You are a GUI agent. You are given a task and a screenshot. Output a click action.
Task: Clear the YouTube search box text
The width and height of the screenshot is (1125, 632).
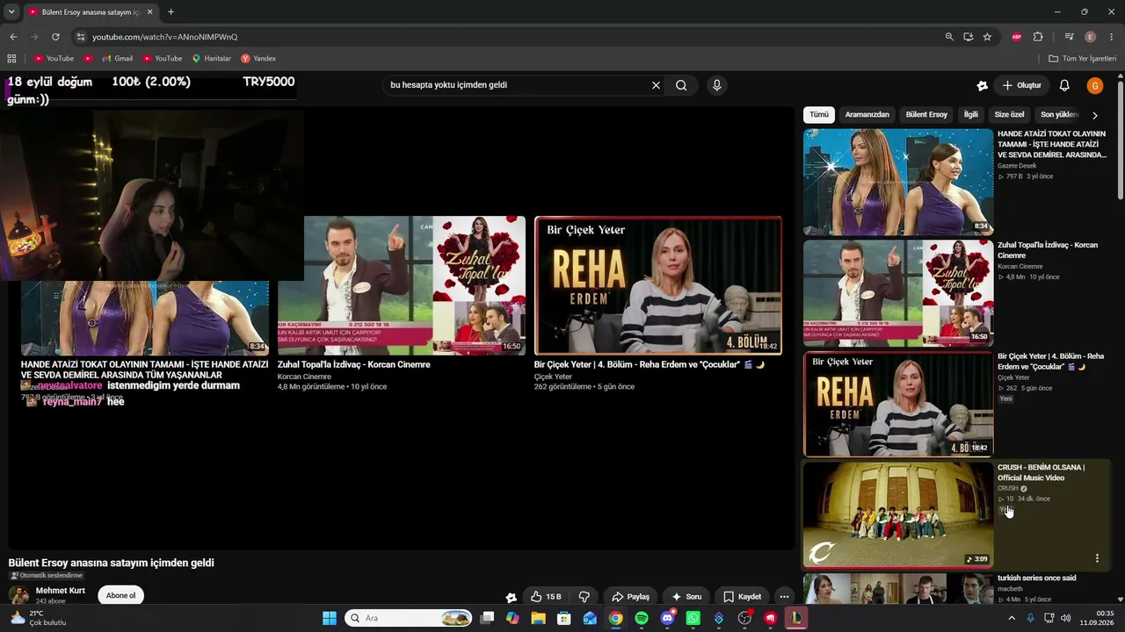(656, 85)
